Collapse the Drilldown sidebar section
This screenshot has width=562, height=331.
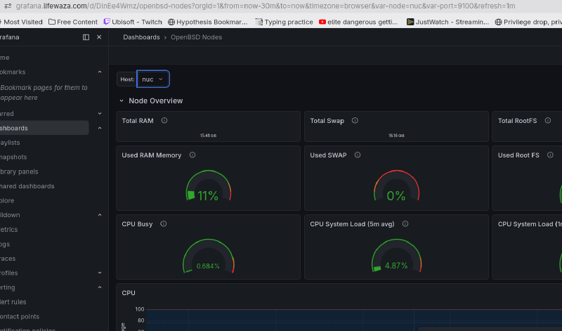[100, 215]
